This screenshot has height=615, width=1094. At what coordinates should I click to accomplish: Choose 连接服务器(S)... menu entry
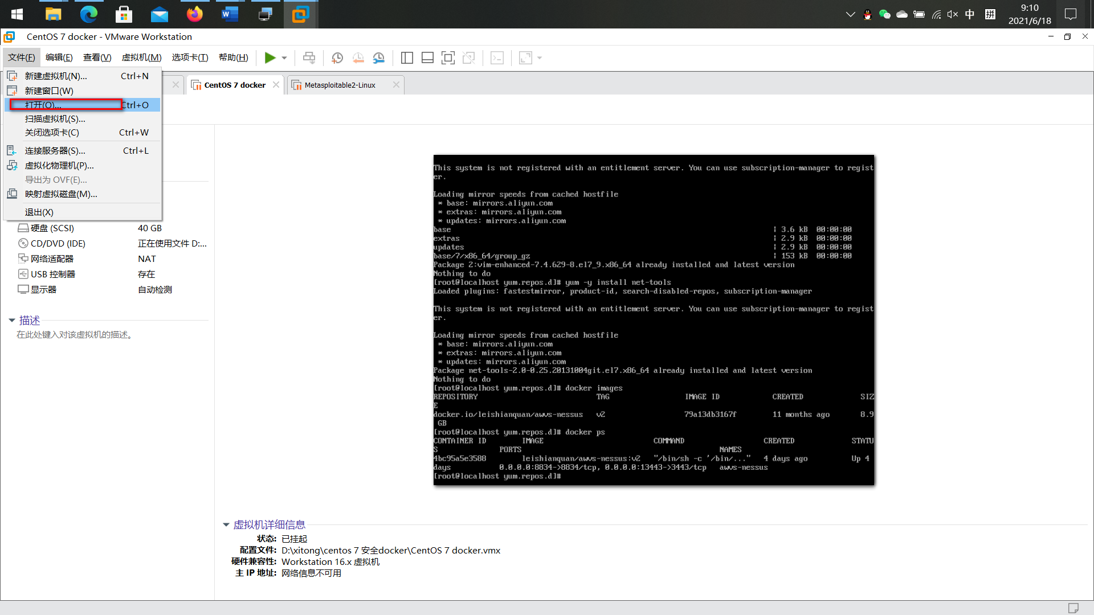point(55,151)
